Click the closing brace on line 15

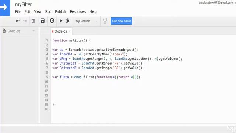pyautogui.click(x=53, y=105)
